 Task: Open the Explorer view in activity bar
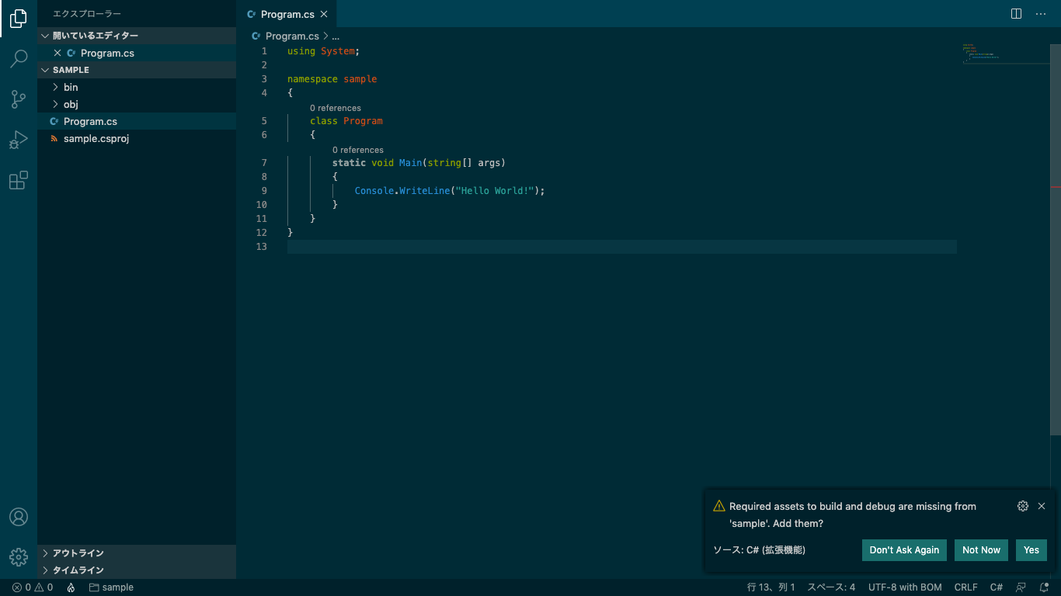click(19, 19)
